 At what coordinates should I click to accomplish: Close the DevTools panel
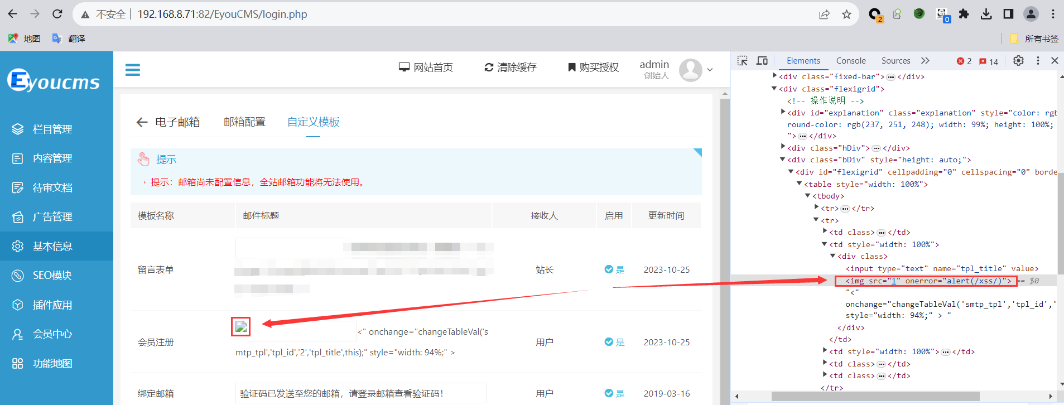1055,61
